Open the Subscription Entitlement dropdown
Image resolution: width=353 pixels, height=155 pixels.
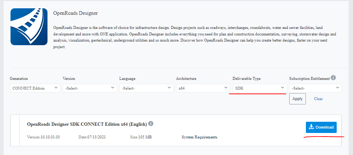315,88
